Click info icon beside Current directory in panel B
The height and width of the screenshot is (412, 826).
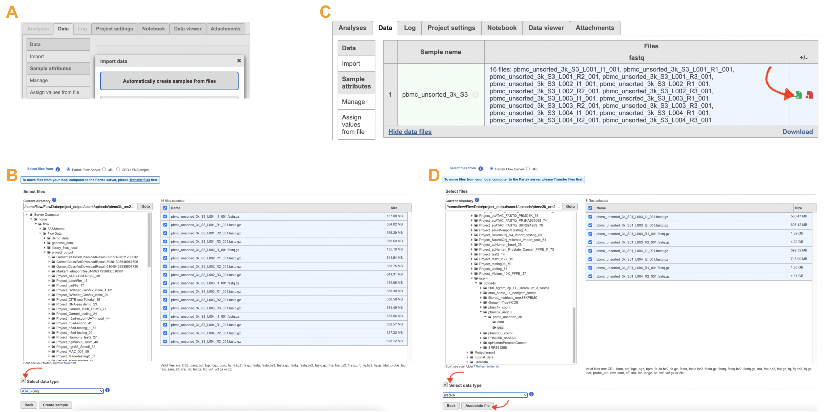click(54, 200)
